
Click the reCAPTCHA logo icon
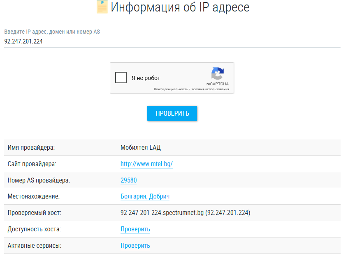pyautogui.click(x=218, y=73)
